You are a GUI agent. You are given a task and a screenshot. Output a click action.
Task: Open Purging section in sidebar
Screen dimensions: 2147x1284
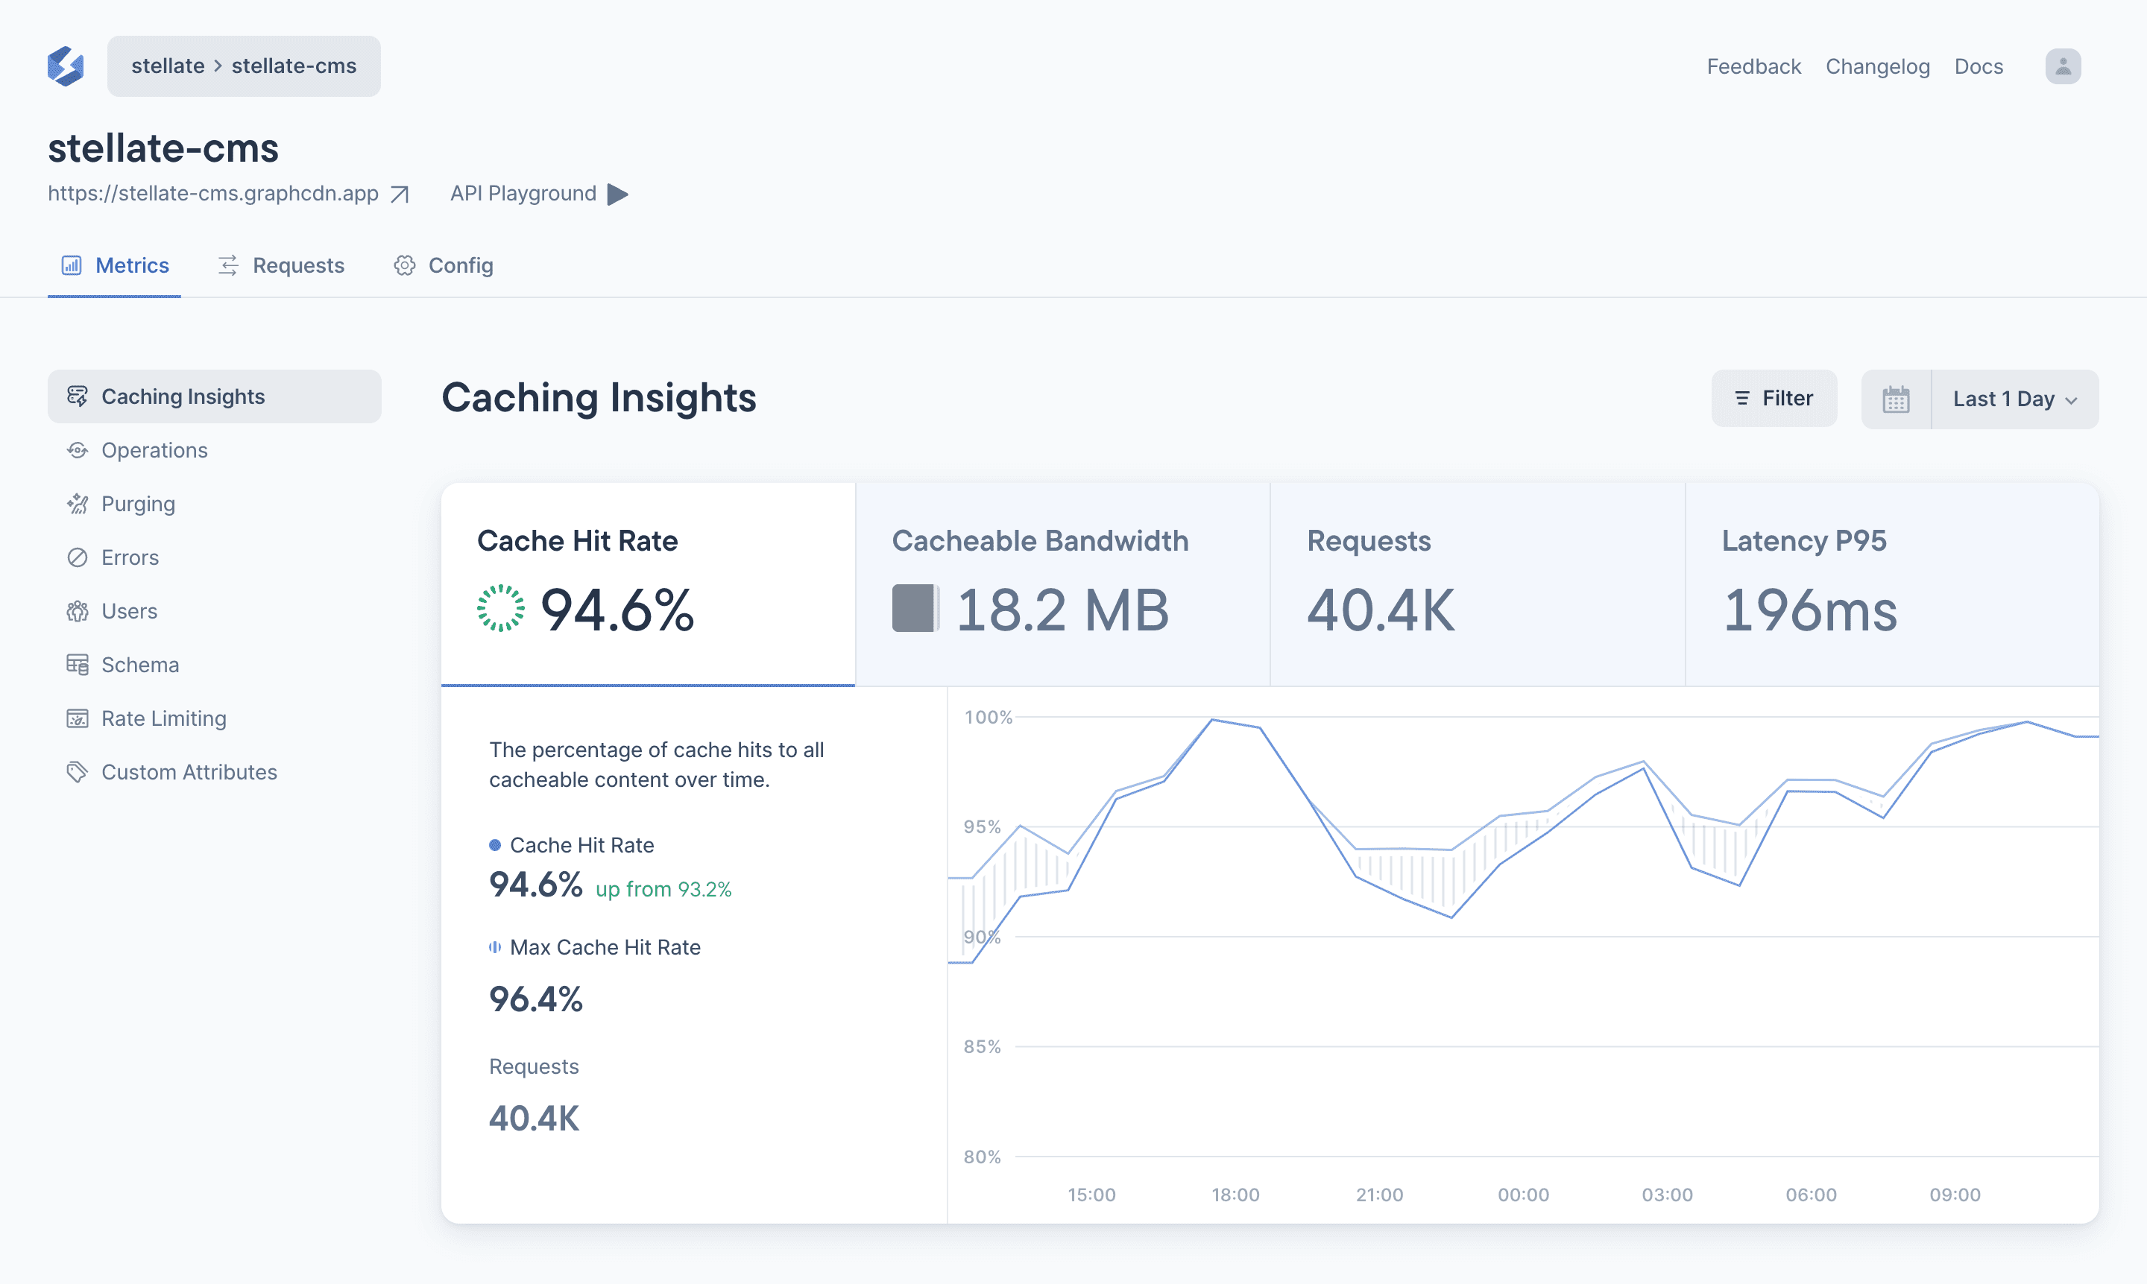[x=138, y=504]
